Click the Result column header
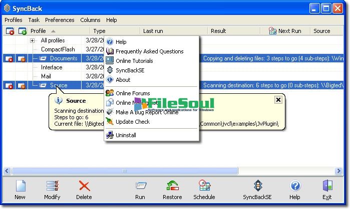This screenshot has width=350, height=209. coord(234,31)
